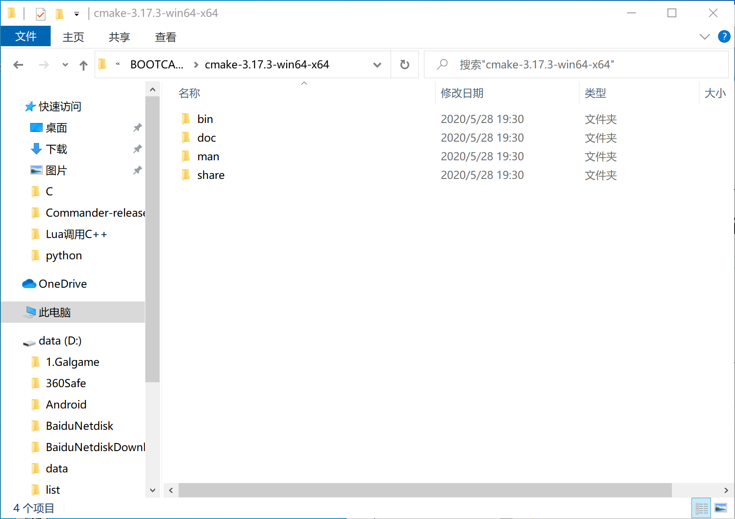Image resolution: width=735 pixels, height=519 pixels.
Task: Switch to details view layout icon
Action: click(x=702, y=508)
